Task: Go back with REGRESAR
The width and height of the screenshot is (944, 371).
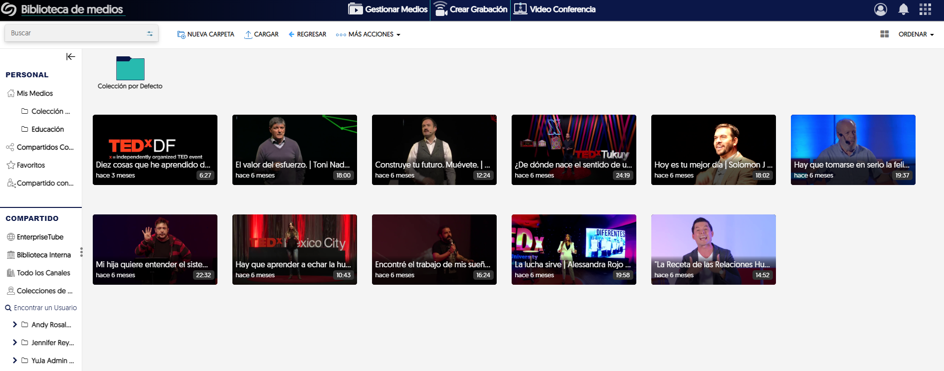Action: 307,34
